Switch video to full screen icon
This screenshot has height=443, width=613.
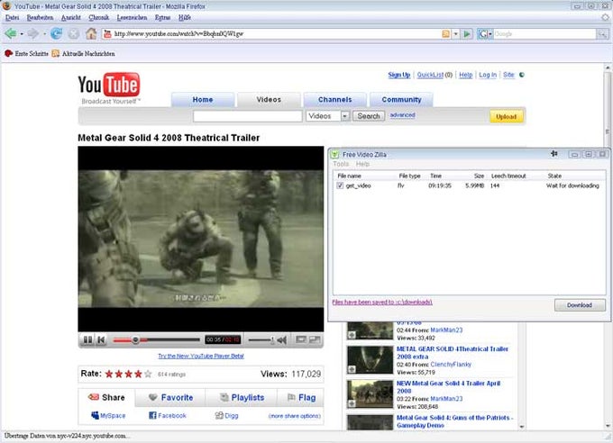316,339
